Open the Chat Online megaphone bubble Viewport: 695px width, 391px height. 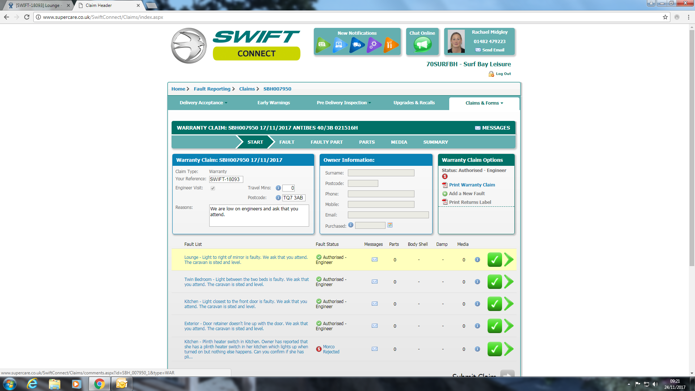[422, 45]
